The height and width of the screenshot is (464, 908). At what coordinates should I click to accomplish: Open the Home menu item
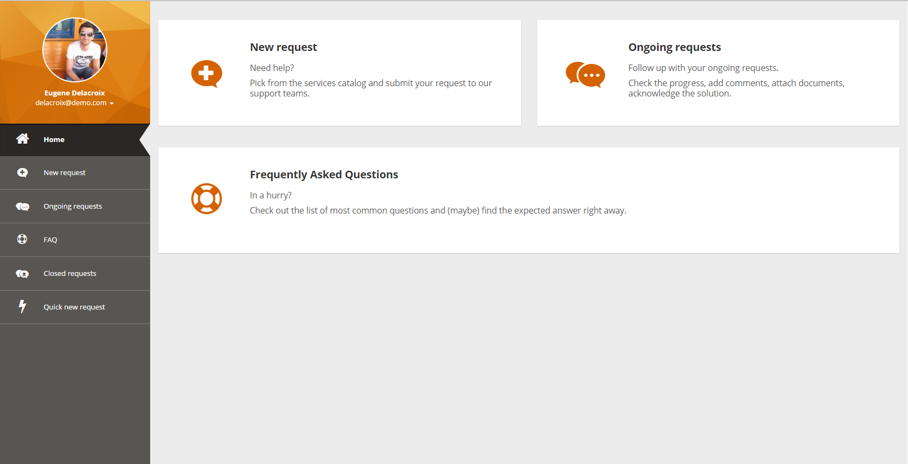click(x=54, y=139)
